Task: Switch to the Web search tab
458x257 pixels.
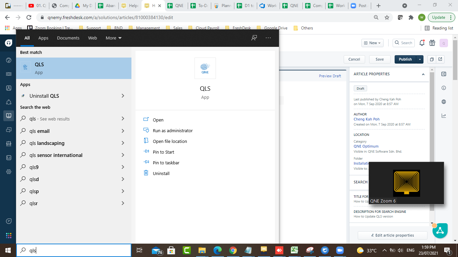Action: pyautogui.click(x=93, y=38)
